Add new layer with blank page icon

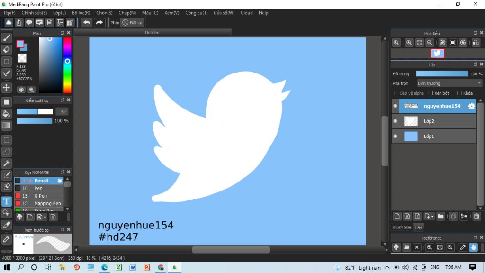397,216
